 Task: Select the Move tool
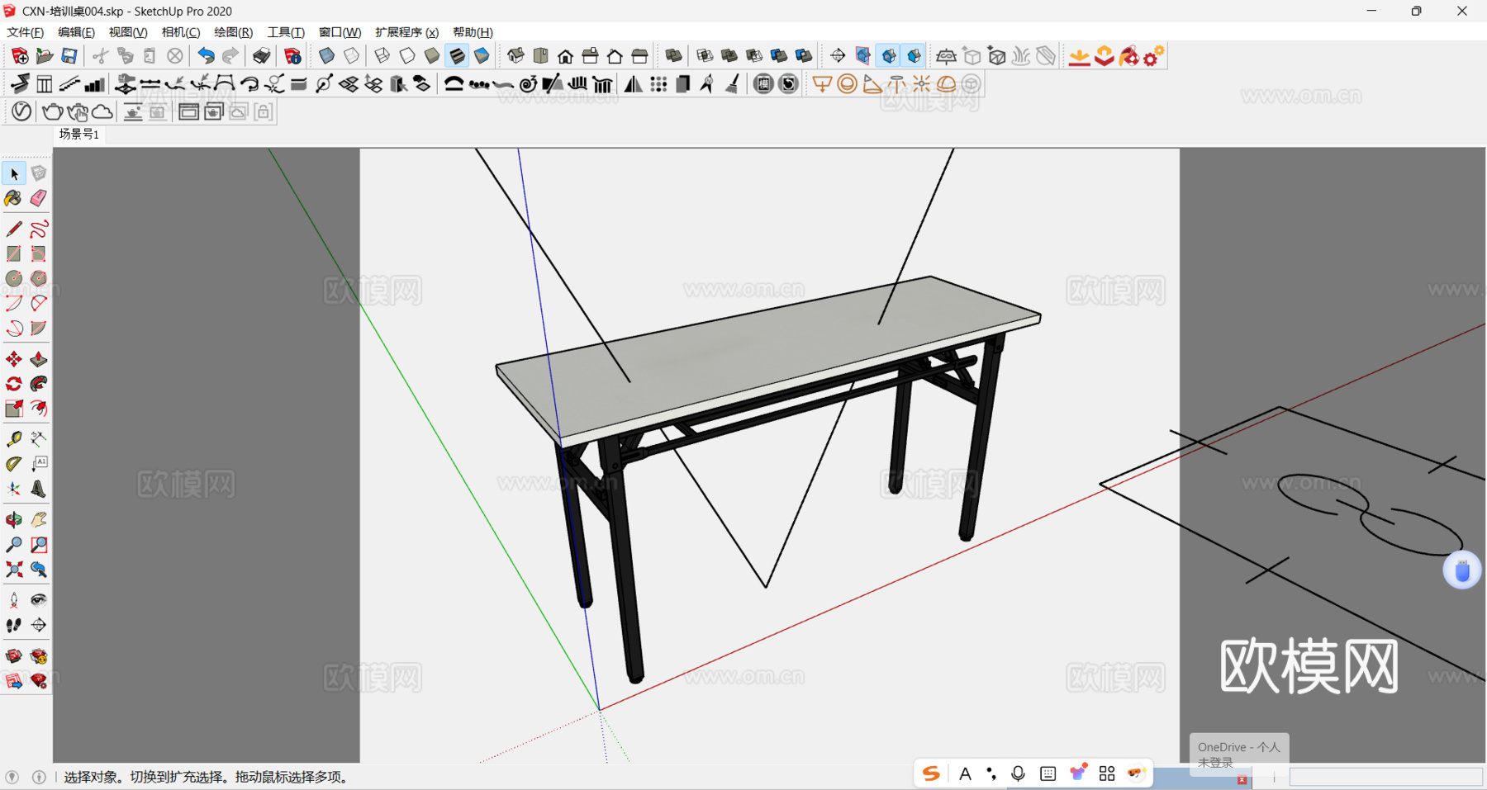click(x=14, y=359)
